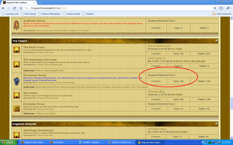233x145 pixels.
Task: Open the Gryffindor House forum
Action: tap(34, 21)
